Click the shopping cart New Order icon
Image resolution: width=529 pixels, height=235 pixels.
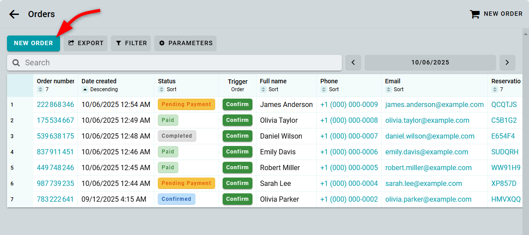pos(475,14)
